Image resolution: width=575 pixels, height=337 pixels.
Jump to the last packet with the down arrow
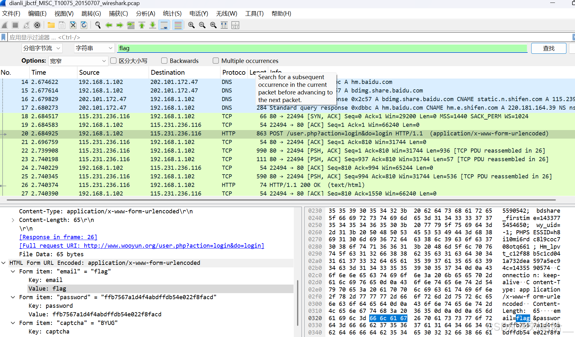coord(153,25)
